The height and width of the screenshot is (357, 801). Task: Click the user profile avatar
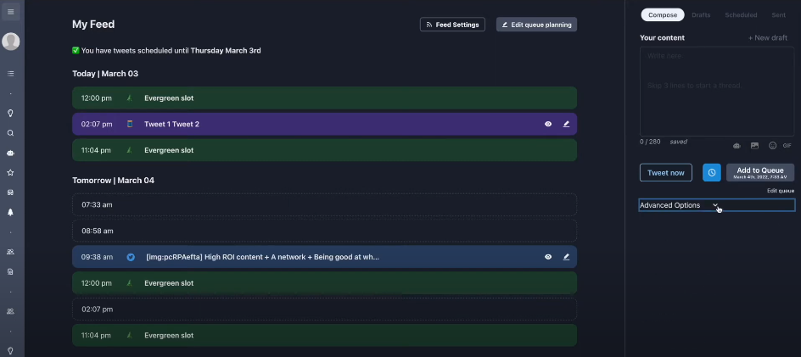[x=11, y=42]
